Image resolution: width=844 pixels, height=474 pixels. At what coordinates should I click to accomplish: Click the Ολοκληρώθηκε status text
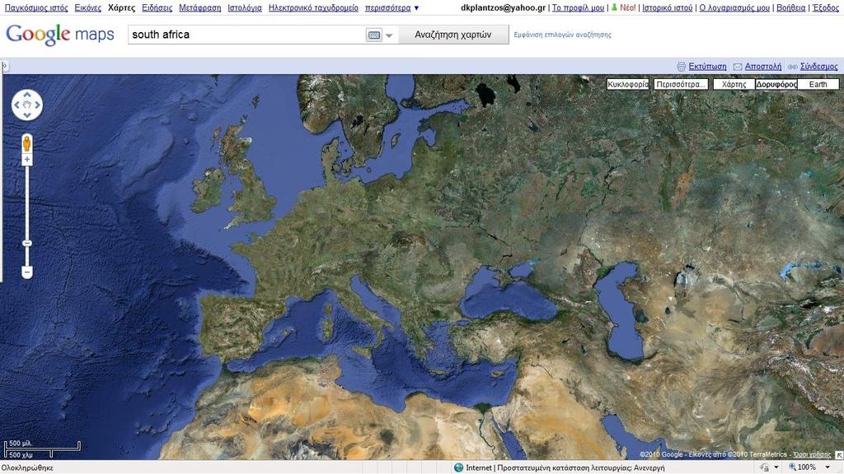27,468
